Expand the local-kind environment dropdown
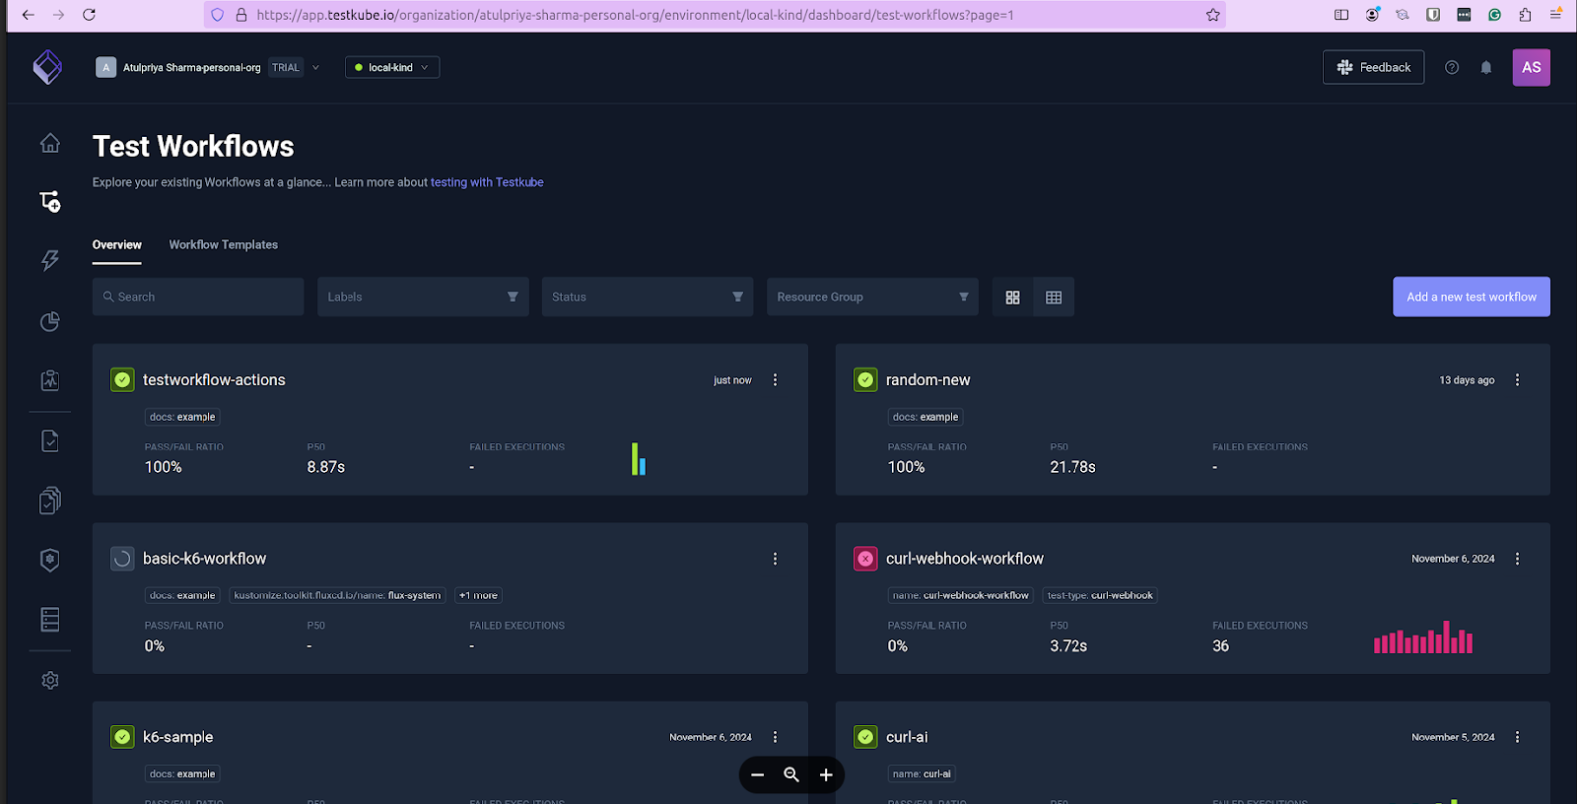 [392, 67]
